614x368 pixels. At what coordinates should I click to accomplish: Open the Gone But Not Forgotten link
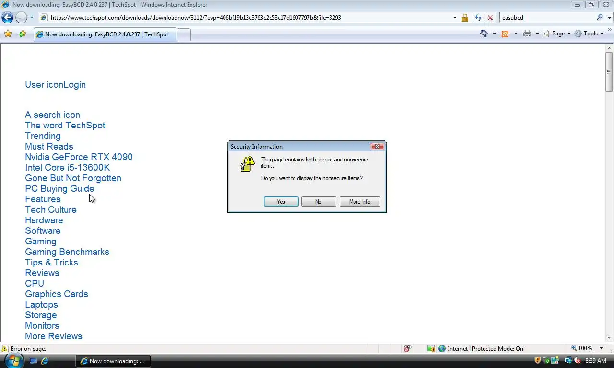(x=73, y=178)
